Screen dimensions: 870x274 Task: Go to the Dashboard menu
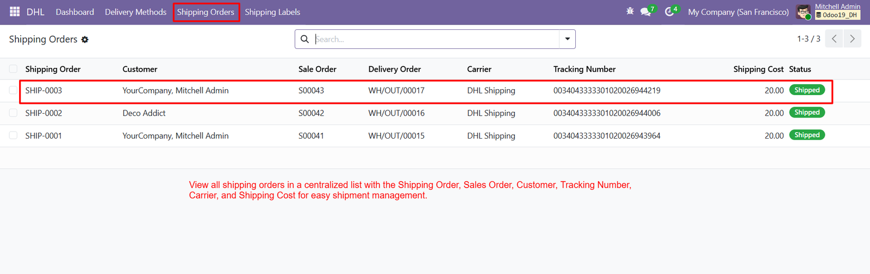point(74,12)
